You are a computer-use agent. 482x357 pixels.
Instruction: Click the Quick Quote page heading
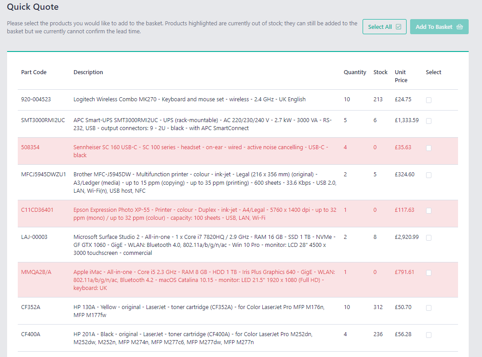click(x=32, y=7)
